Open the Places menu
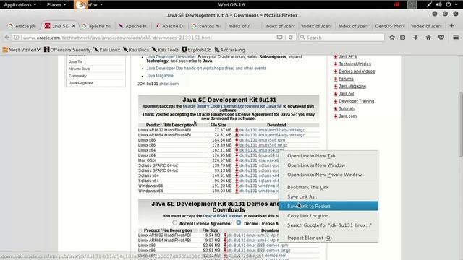 point(56,5)
